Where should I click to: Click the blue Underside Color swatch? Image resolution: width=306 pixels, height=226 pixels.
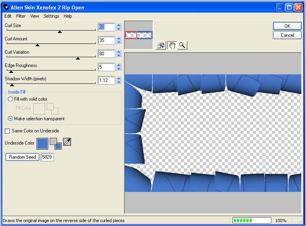coord(42,144)
